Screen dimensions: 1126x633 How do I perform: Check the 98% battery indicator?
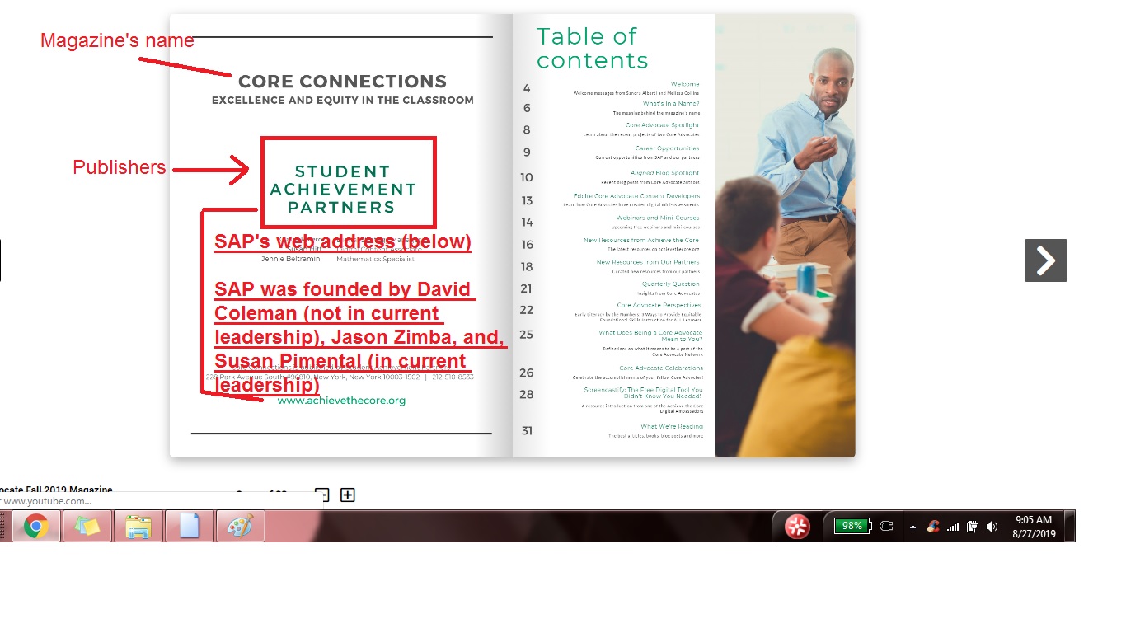pos(852,526)
